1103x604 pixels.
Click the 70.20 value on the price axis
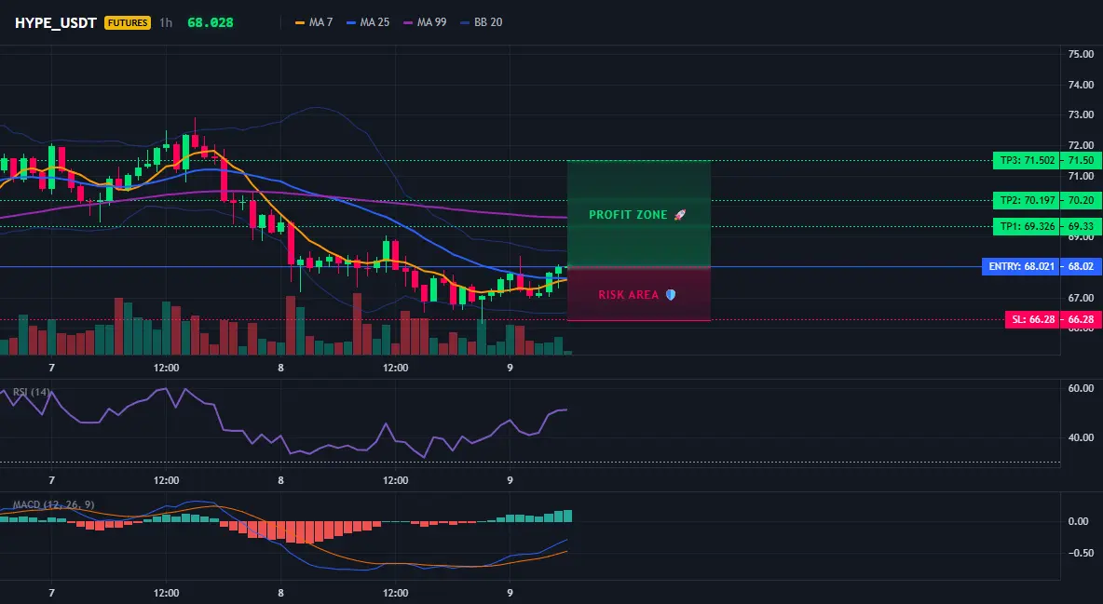pyautogui.click(x=1081, y=200)
